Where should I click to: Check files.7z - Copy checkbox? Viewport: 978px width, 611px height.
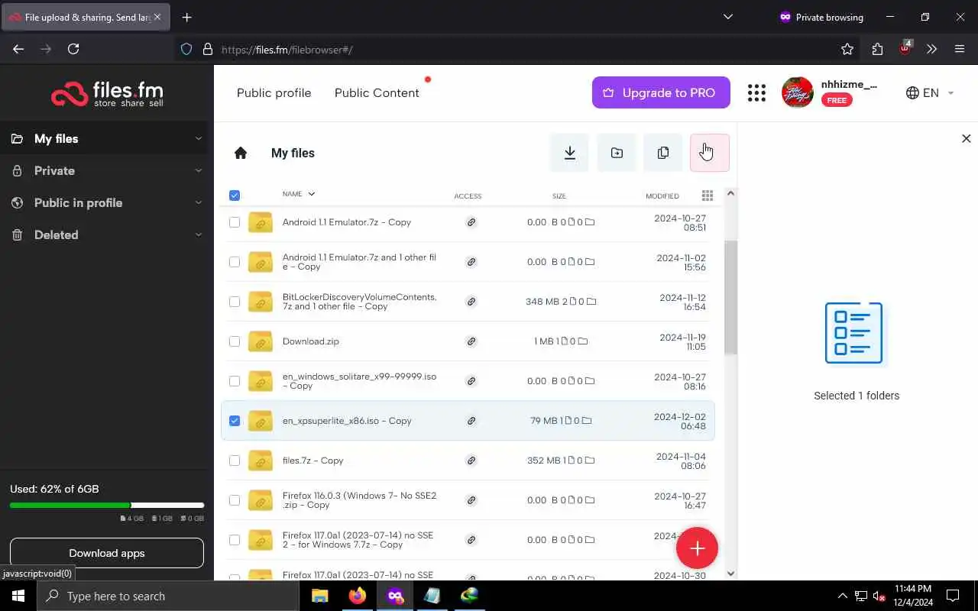tap(235, 461)
